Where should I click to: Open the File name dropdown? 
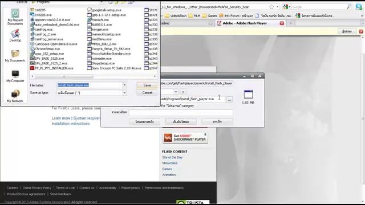pos(124,85)
